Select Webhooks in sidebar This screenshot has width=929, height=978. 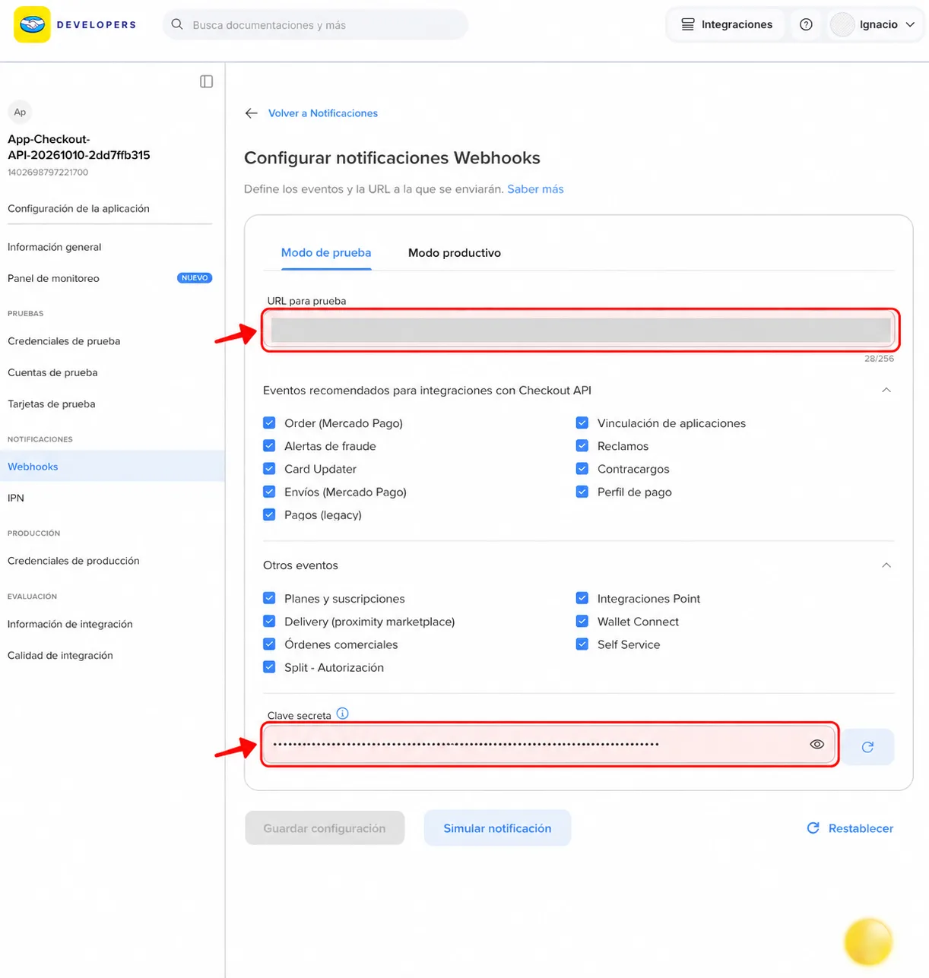click(113, 466)
